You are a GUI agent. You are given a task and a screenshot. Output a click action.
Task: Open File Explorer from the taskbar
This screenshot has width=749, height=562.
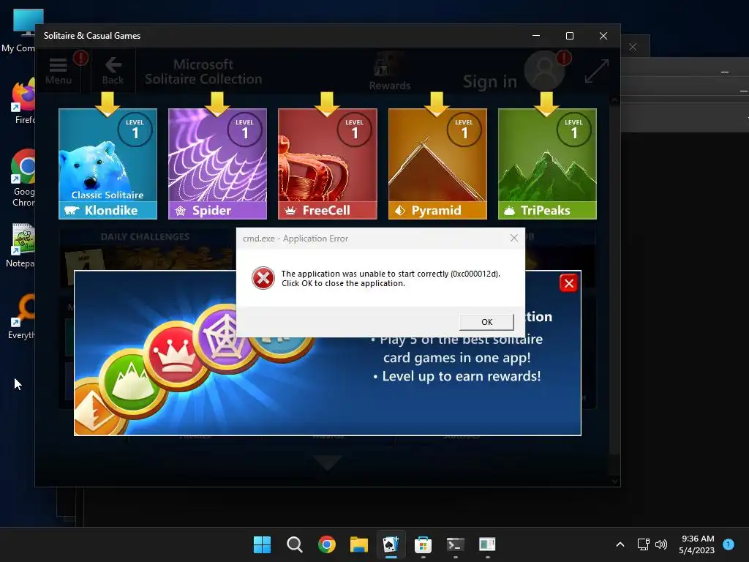click(358, 544)
